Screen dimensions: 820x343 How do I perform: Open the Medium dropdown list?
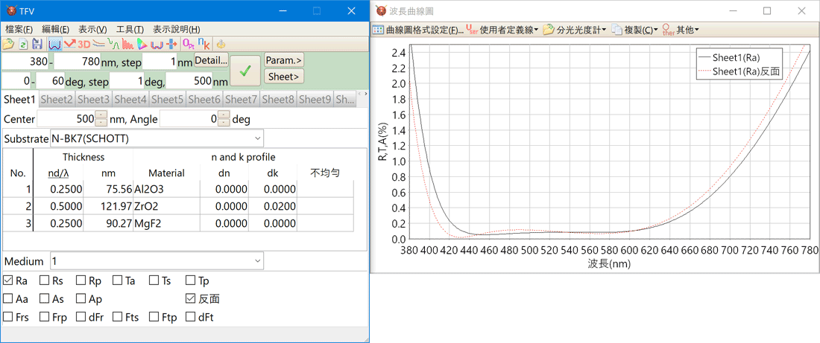258,261
